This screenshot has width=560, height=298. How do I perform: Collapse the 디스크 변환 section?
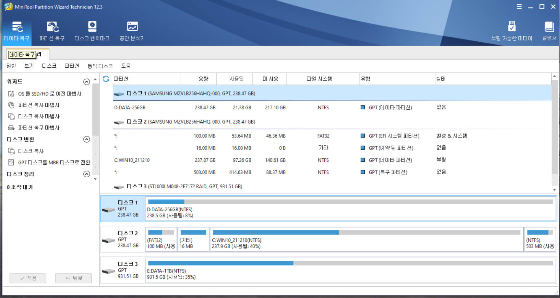coord(87,139)
